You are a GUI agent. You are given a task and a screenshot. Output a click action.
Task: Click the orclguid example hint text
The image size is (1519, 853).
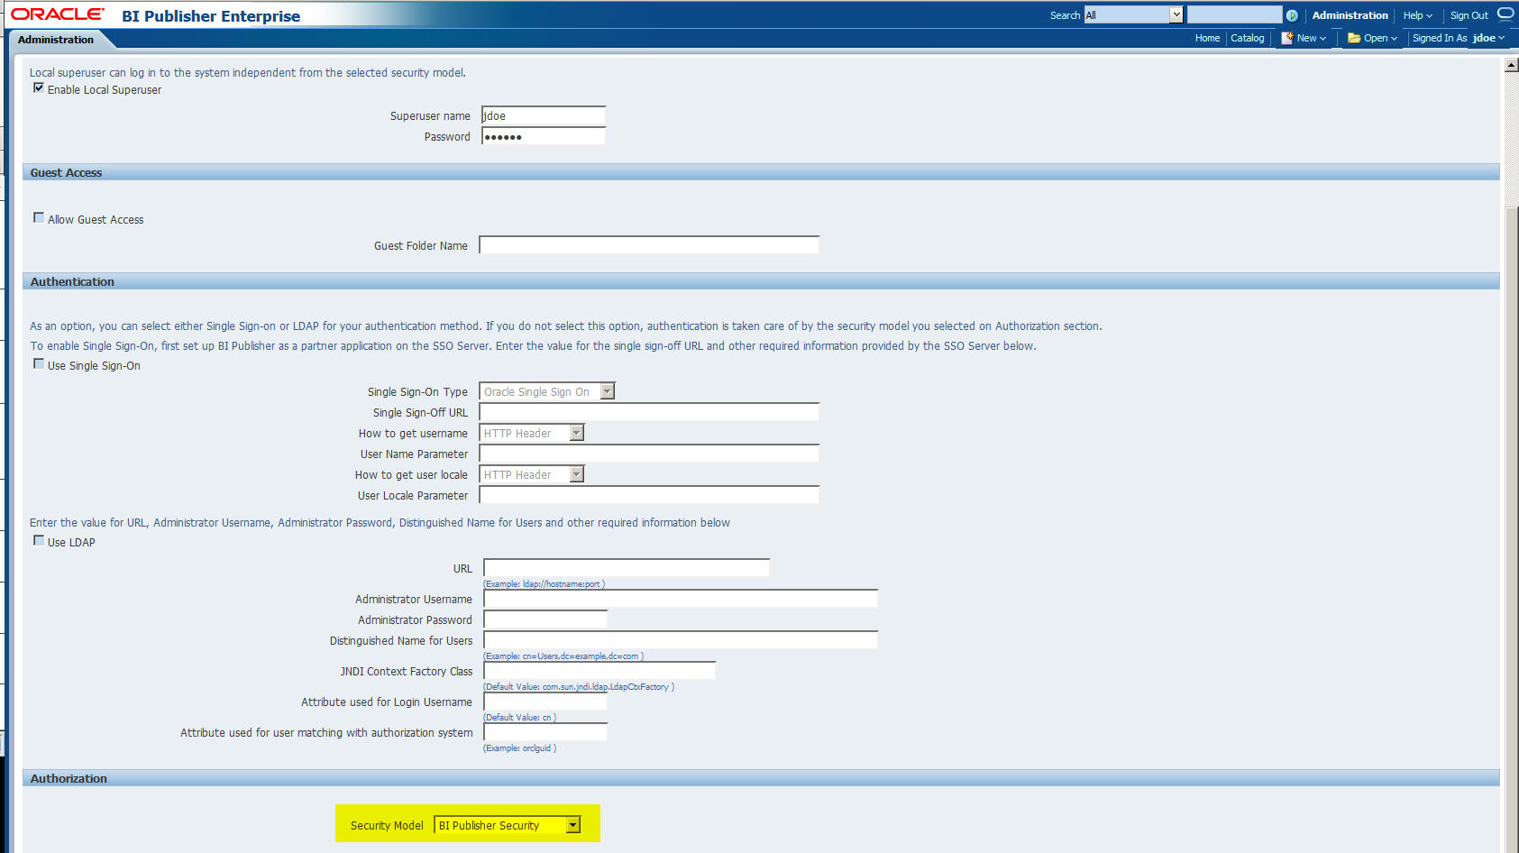coord(520,748)
